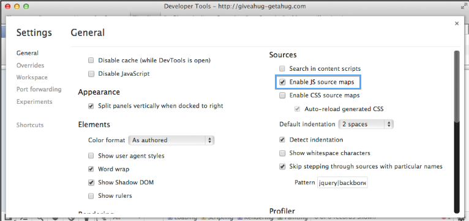Toggle Show whitespace characters checkbox
Image resolution: width=469 pixels, height=221 pixels.
pyautogui.click(x=282, y=153)
